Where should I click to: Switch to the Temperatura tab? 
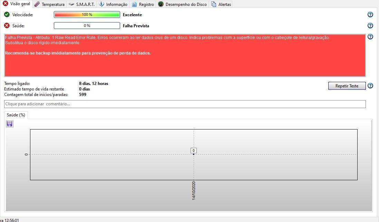(x=49, y=4)
